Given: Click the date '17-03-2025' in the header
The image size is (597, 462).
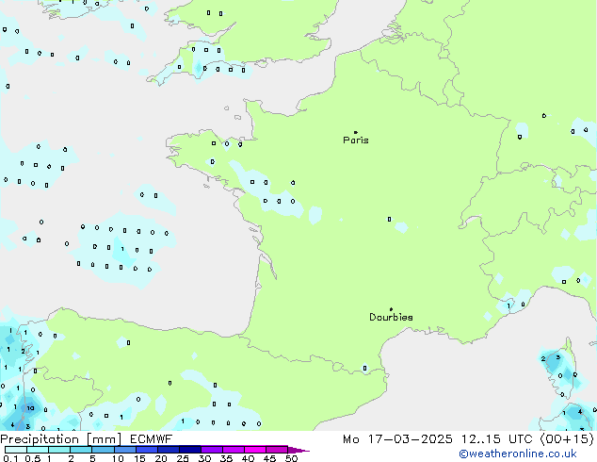Looking at the screenshot, I should click(411, 439).
